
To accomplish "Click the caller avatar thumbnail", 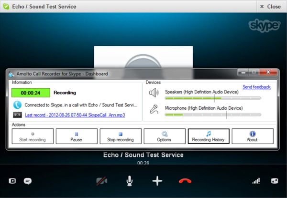I will point(143,57).
